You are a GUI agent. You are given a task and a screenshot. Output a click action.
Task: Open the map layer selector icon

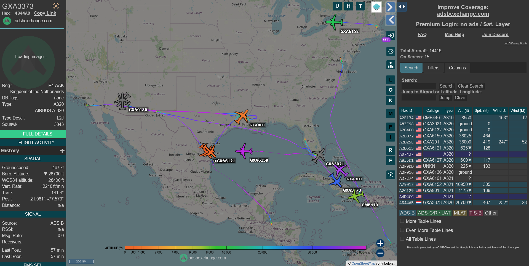coord(376,7)
